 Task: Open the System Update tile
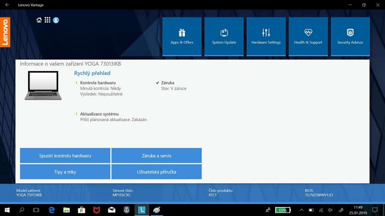click(224, 36)
